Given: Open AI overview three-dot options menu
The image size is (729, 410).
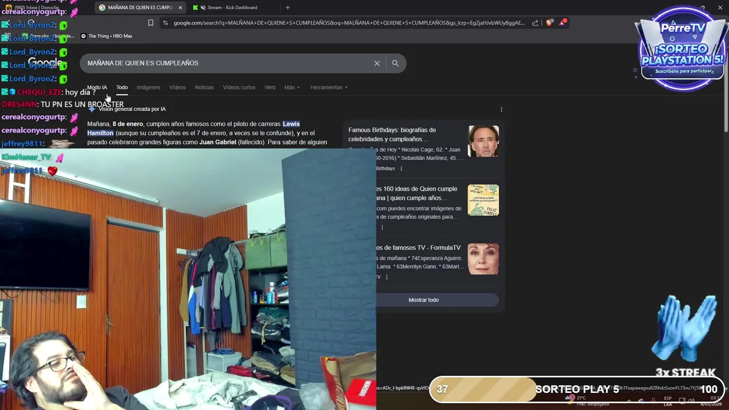Looking at the screenshot, I should tap(501, 109).
